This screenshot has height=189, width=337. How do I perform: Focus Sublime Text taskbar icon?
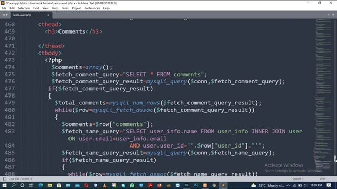click(x=223, y=185)
